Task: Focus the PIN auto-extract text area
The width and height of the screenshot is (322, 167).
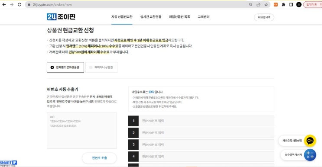Action: pyautogui.click(x=82, y=130)
